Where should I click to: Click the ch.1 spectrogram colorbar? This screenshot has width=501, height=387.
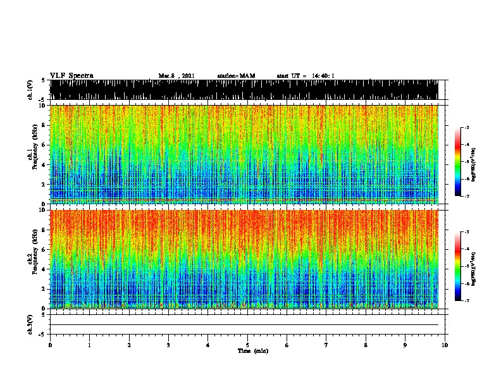(x=458, y=162)
